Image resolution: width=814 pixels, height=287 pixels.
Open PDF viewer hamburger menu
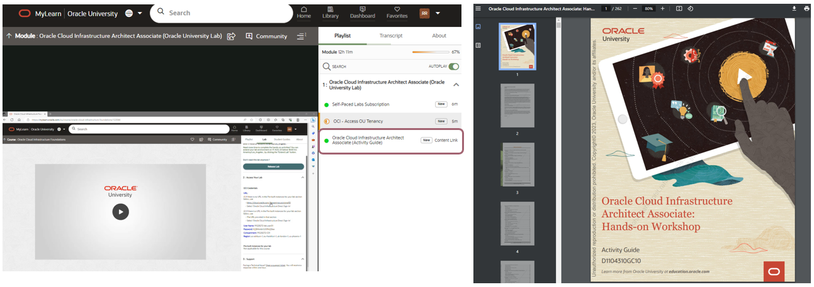click(478, 8)
